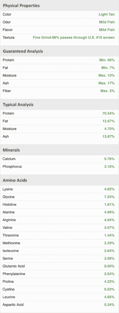The width and height of the screenshot is (119, 313).
Task: Select the typical Fat 12.67% value
Action: (108, 121)
